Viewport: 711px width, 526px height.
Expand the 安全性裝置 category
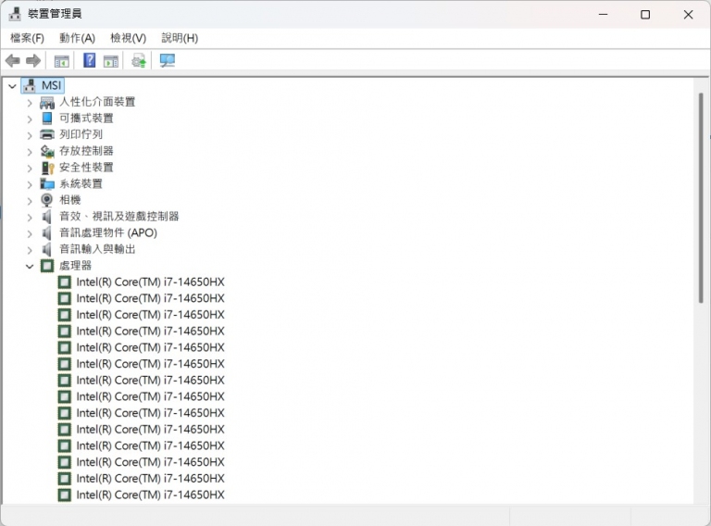pyautogui.click(x=30, y=169)
